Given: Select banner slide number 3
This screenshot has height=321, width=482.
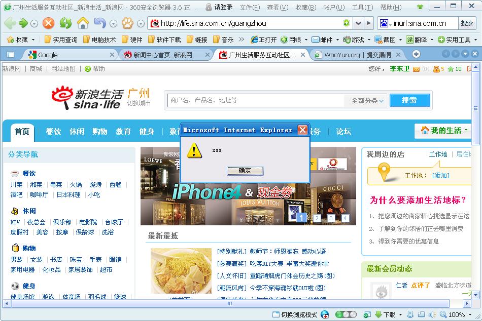Looking at the screenshot, I should click(x=331, y=218).
